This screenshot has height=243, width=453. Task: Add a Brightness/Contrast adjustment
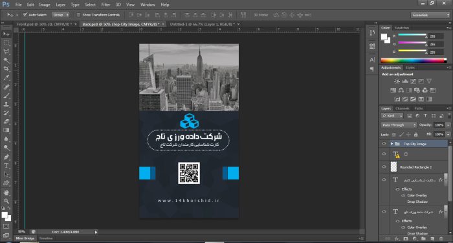(x=397, y=81)
